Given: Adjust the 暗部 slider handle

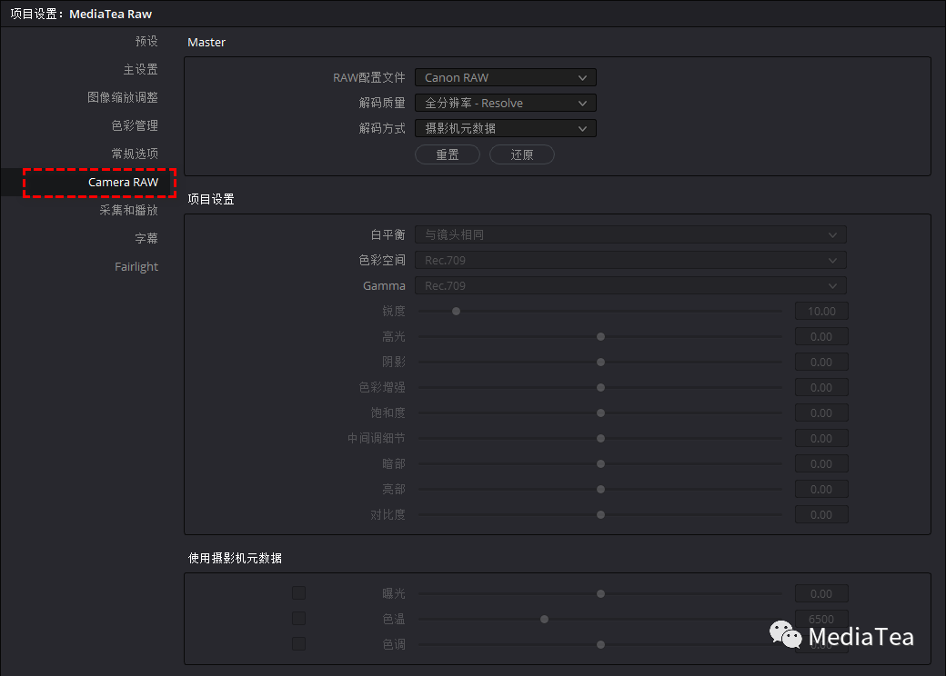Looking at the screenshot, I should [x=600, y=464].
